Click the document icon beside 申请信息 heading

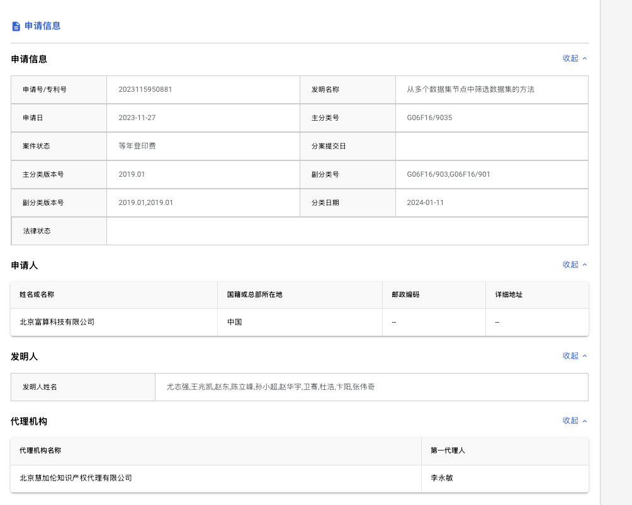[16, 26]
